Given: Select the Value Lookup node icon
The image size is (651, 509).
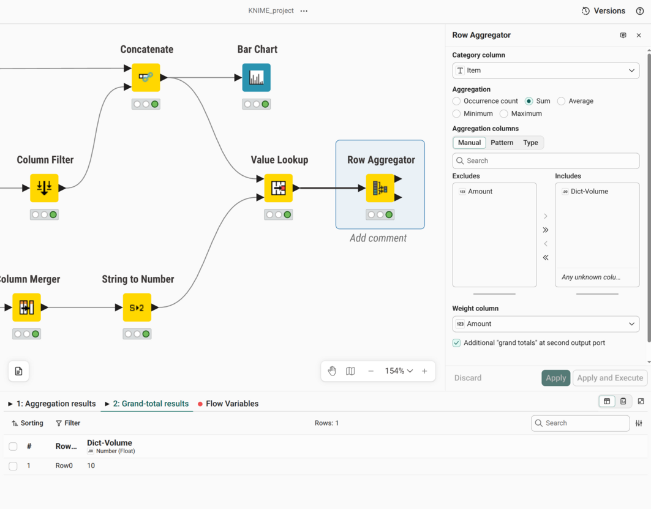Looking at the screenshot, I should point(278,188).
